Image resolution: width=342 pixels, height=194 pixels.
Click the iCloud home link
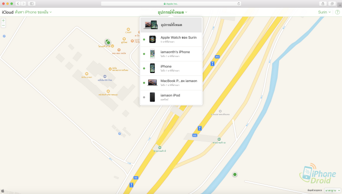click(8, 12)
